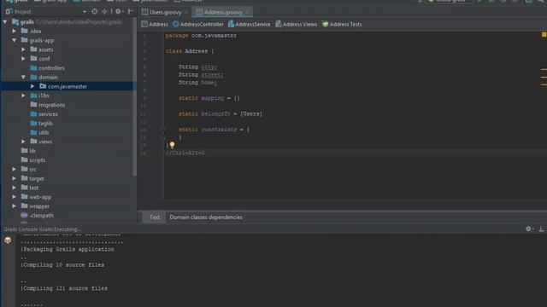547x307 pixels.
Task: Collapse the grails-app folder
Action: click(15, 40)
